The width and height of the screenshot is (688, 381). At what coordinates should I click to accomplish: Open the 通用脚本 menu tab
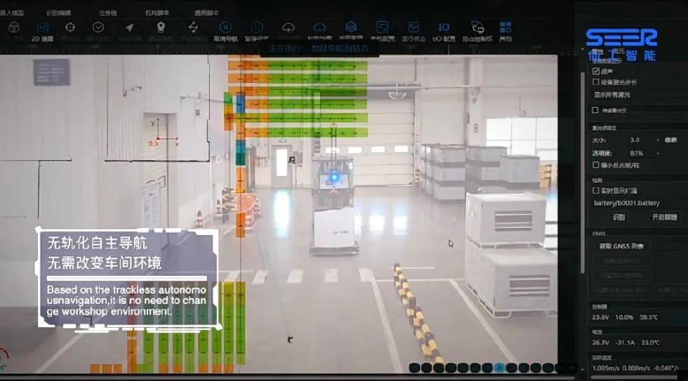click(x=206, y=13)
